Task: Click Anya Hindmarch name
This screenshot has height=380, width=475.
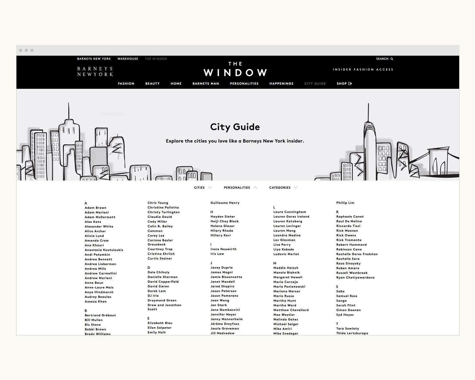Action: (99, 292)
